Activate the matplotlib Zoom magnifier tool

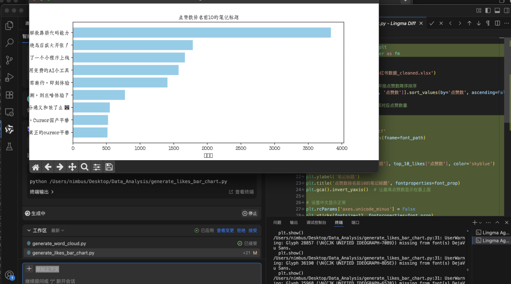click(85, 167)
